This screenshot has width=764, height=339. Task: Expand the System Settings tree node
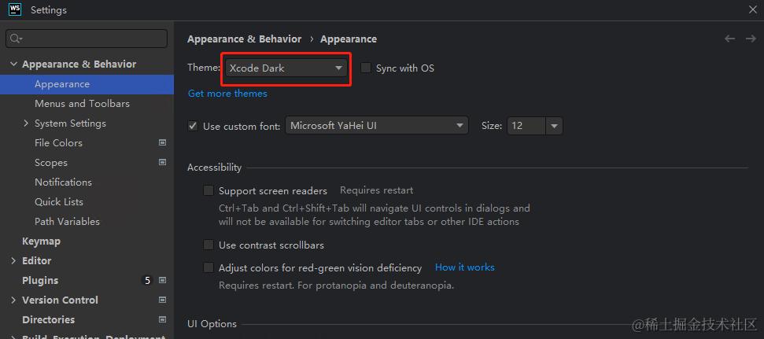pos(26,123)
